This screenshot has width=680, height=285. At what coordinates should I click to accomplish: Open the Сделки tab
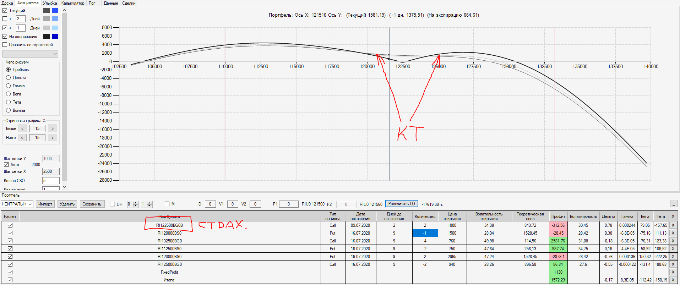point(129,3)
